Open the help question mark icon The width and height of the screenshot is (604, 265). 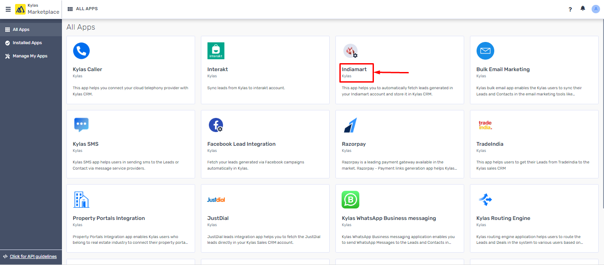[570, 9]
